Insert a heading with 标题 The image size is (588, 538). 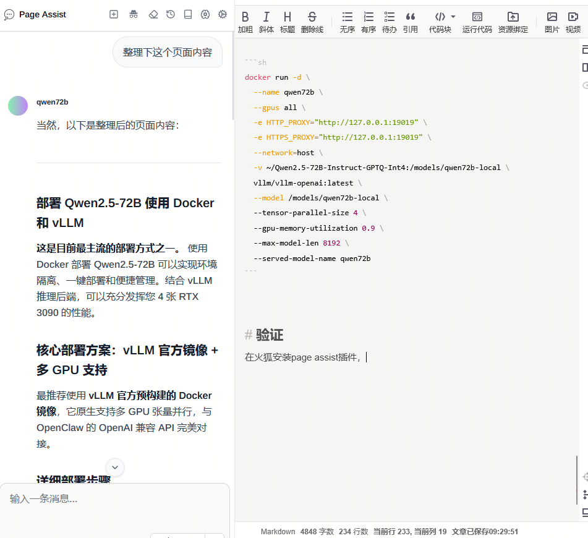pyautogui.click(x=288, y=22)
